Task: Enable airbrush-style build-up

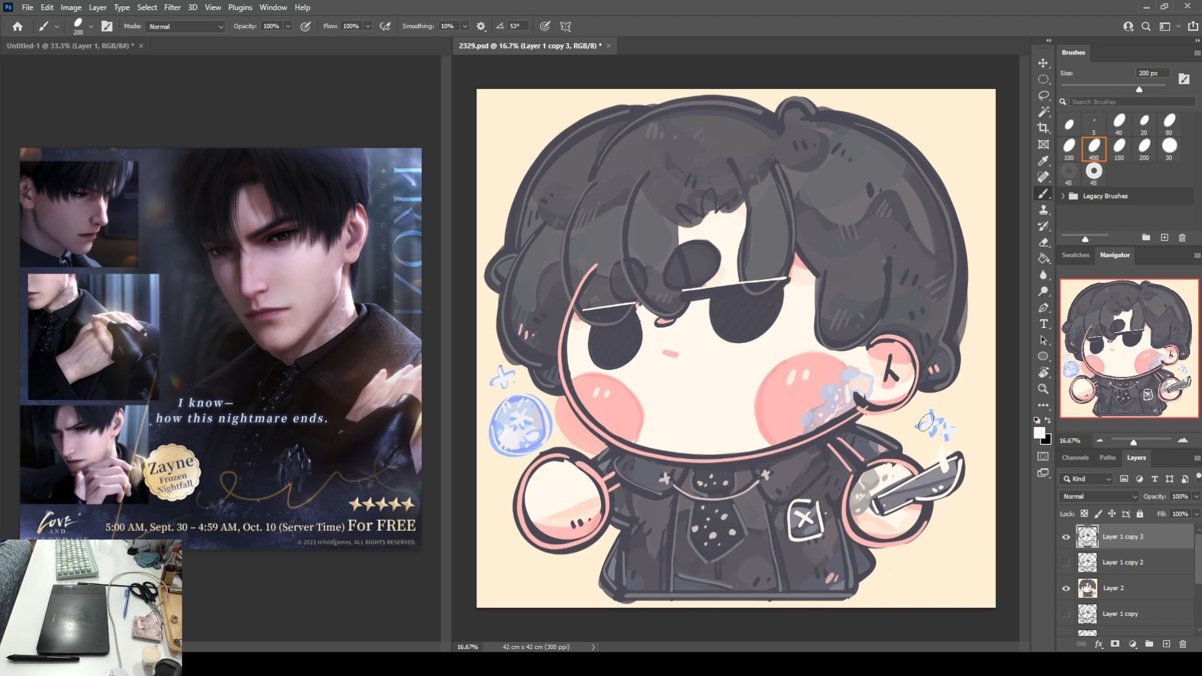Action: pos(386,26)
